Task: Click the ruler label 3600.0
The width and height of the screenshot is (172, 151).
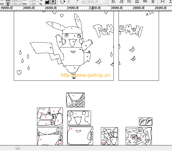Action: 50,8
